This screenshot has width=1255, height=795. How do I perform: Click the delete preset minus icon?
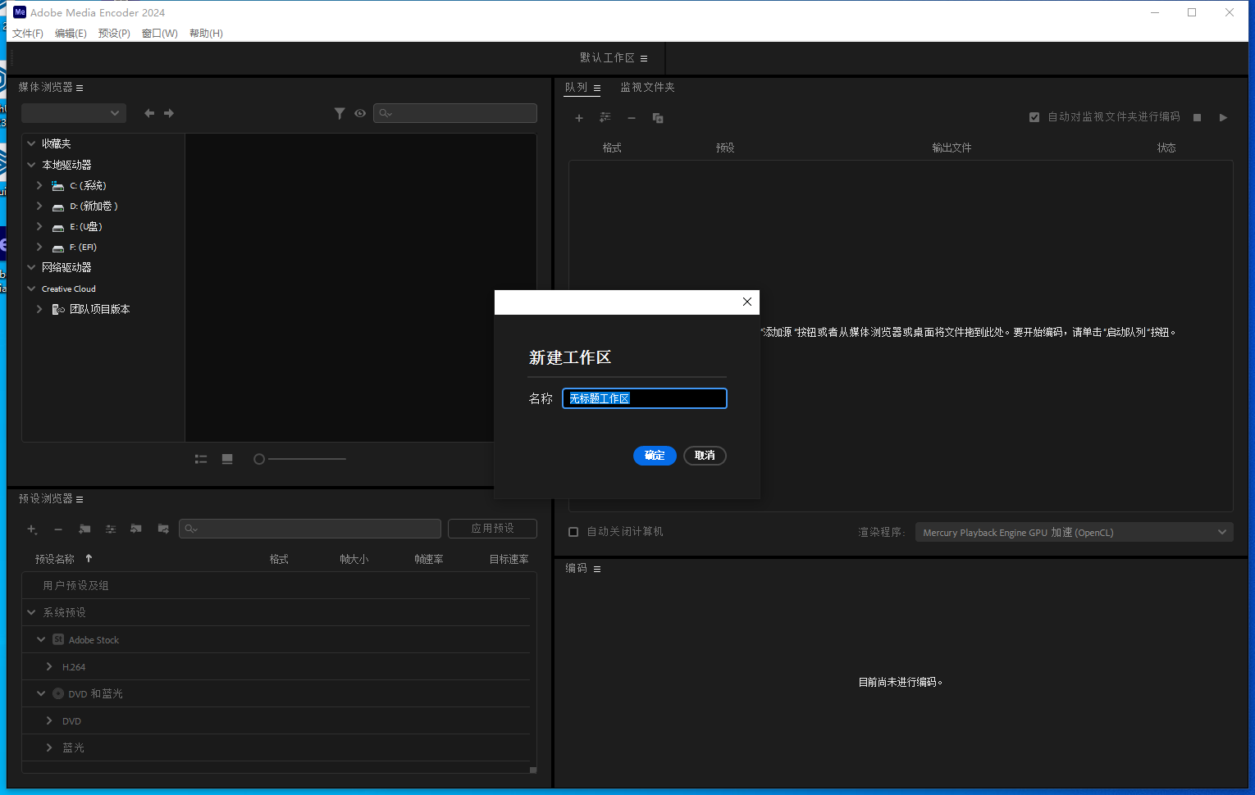click(58, 529)
